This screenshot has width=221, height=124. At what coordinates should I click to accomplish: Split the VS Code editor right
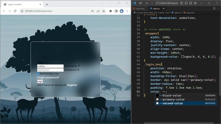pos(214,8)
